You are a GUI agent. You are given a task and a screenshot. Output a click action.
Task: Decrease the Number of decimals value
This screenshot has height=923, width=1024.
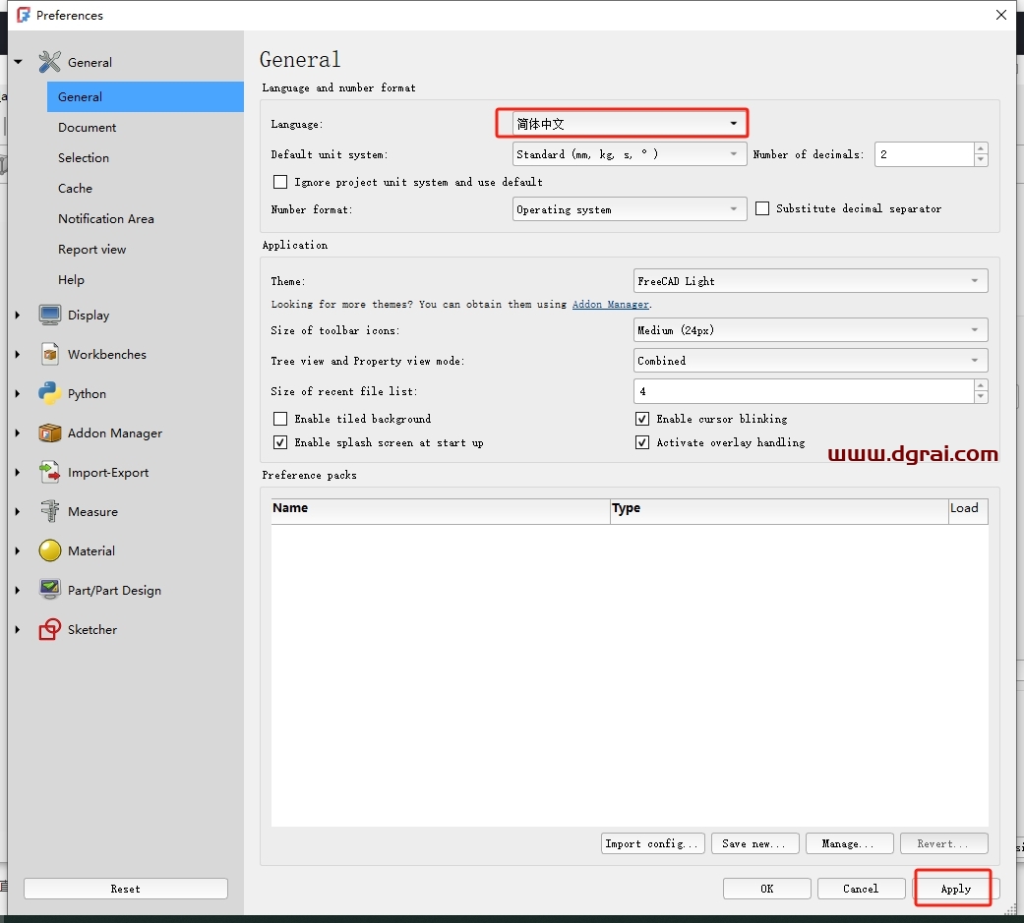[981, 160]
